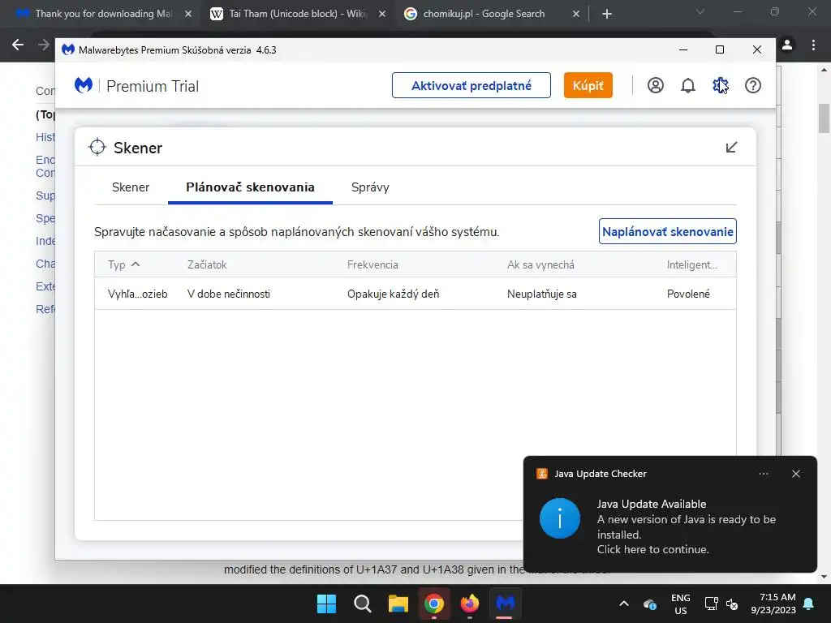Screen dimensions: 831x623
Task: Click the Povolené cell
Action: click(688, 294)
